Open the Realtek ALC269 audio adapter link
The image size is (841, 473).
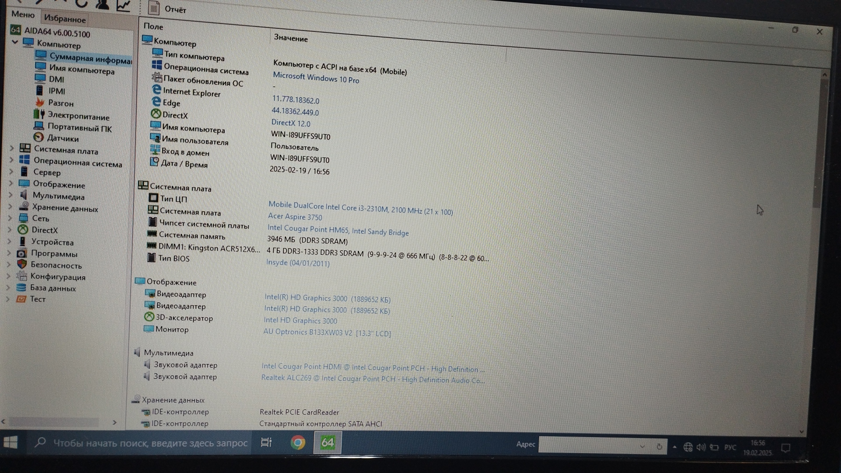coord(373,379)
